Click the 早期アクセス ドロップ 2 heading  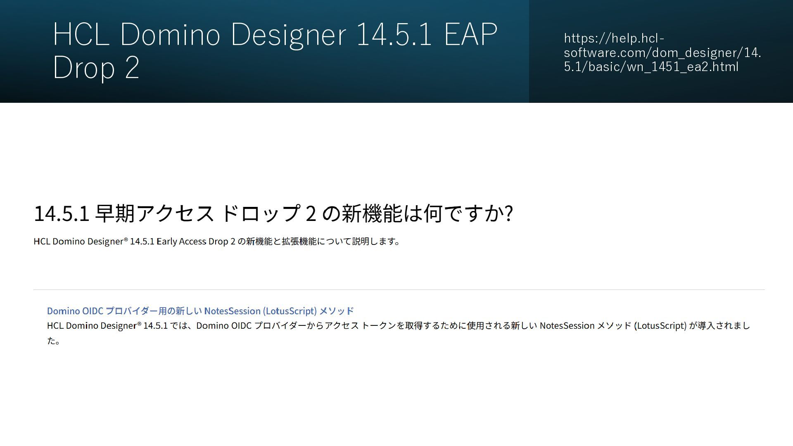[273, 214]
